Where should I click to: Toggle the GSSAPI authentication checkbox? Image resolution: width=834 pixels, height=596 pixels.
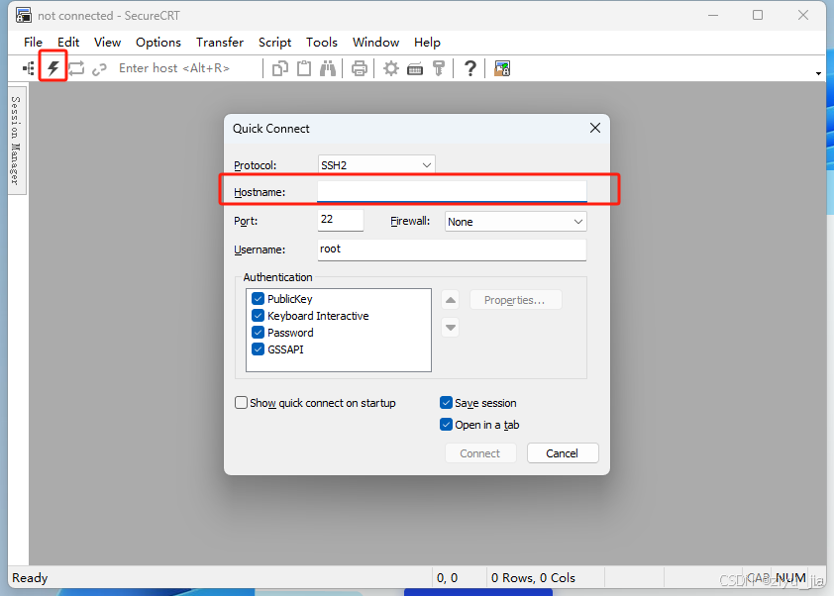(x=258, y=349)
